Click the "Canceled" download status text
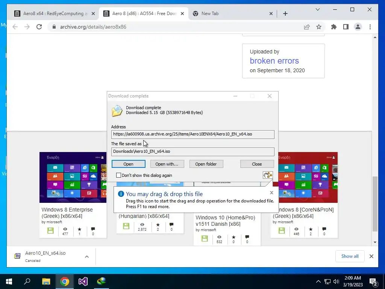The image size is (385, 289). tap(33, 260)
